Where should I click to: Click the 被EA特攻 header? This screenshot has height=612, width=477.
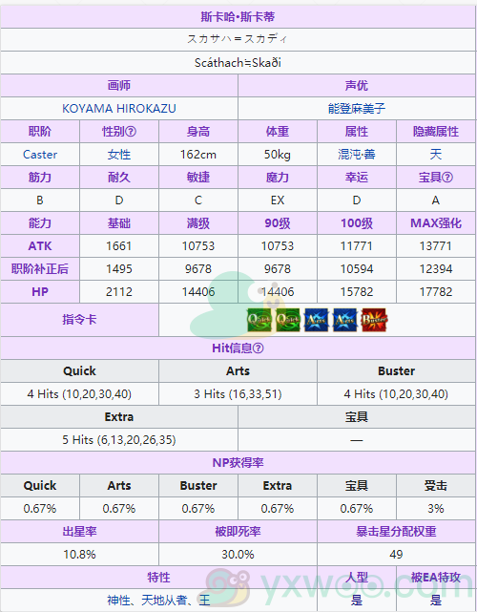coord(436,578)
